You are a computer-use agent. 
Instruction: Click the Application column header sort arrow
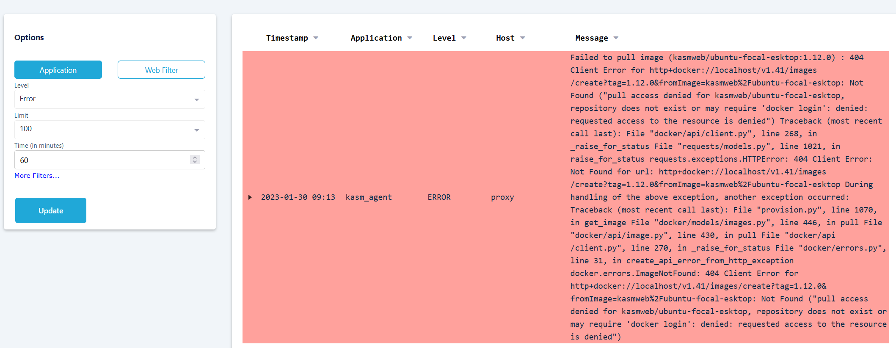(x=410, y=38)
